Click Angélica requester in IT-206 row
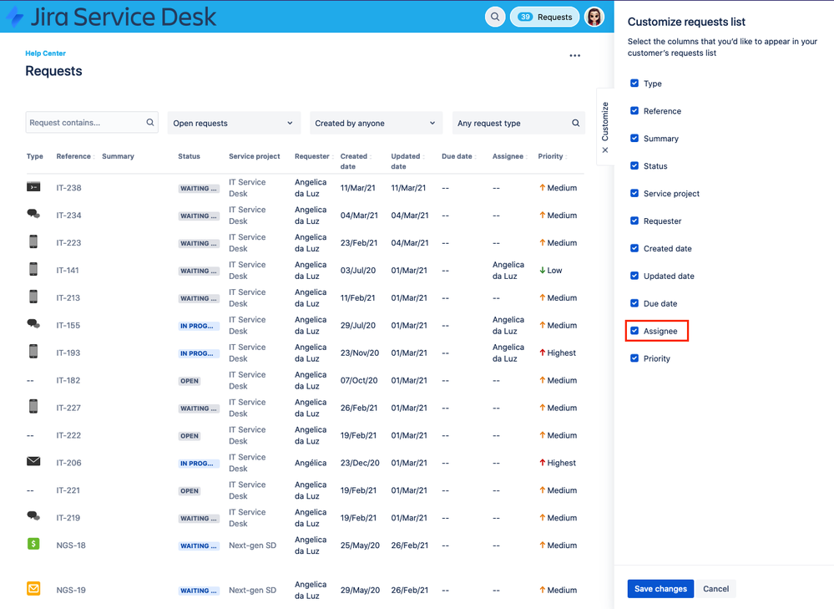The height and width of the screenshot is (609, 834). click(311, 463)
